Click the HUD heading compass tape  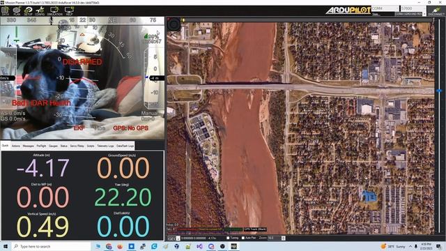pos(82,20)
